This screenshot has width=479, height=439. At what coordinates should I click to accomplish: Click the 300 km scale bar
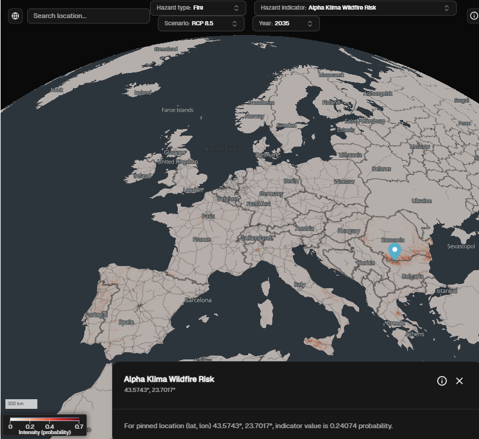(x=22, y=403)
